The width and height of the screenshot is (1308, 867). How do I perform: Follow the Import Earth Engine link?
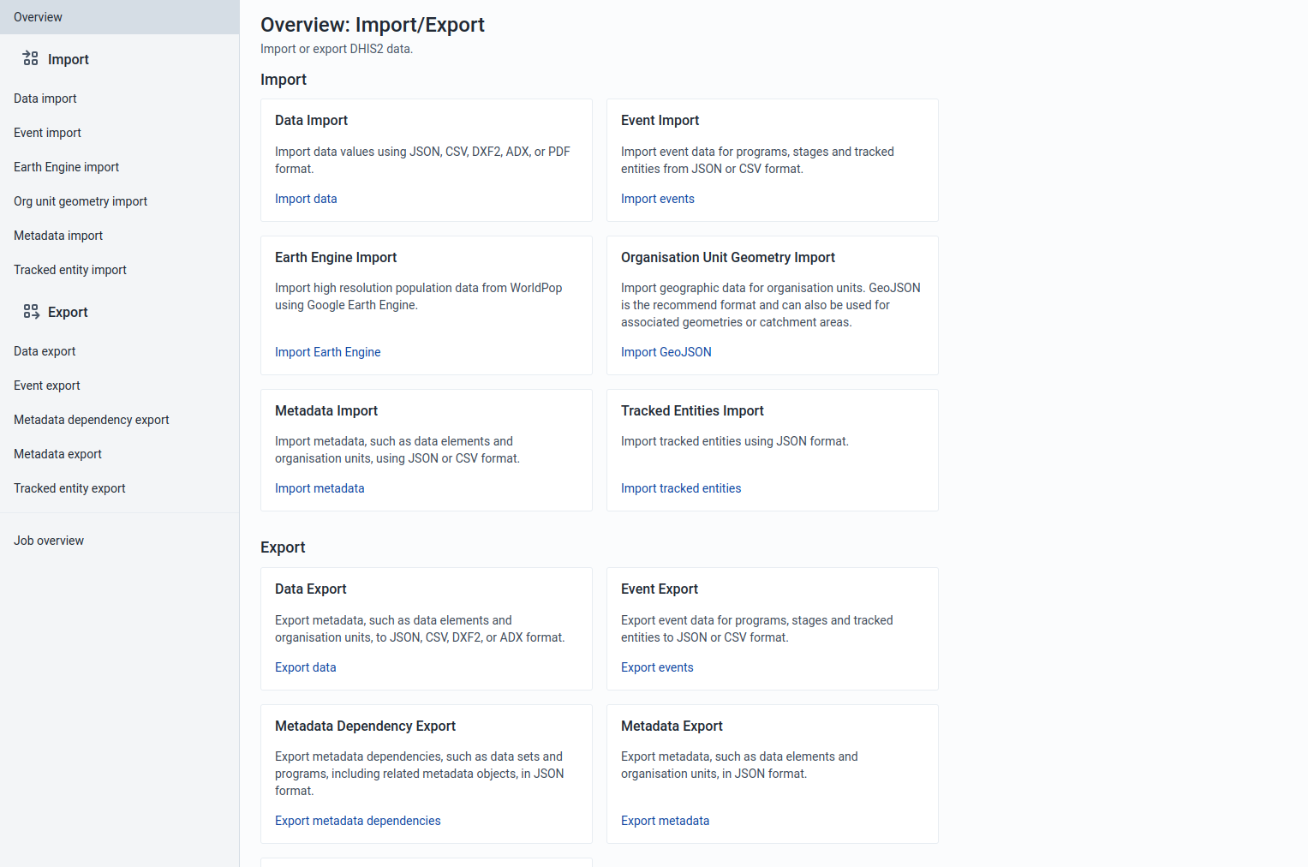(327, 352)
